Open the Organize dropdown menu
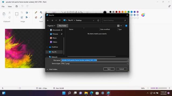 51,26
